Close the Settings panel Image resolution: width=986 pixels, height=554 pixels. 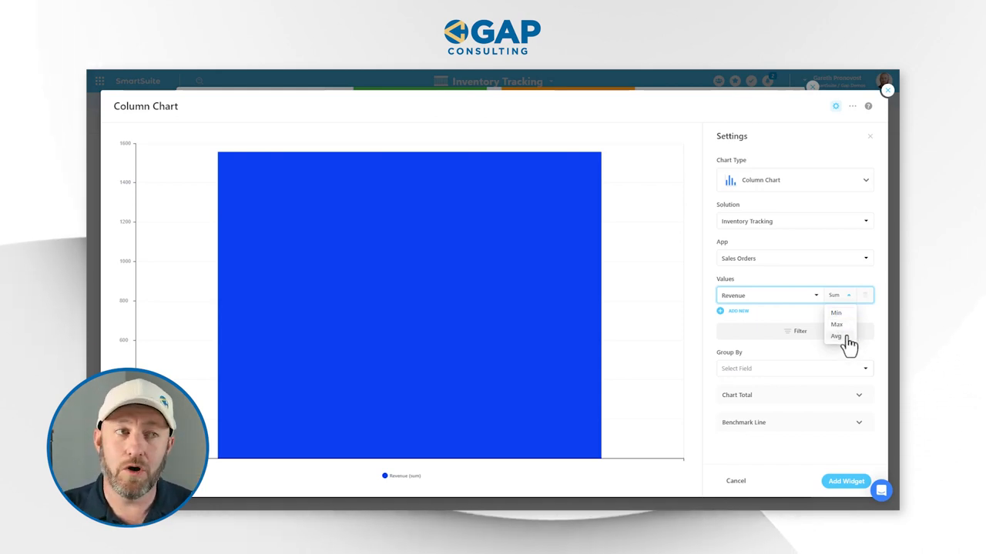point(870,136)
